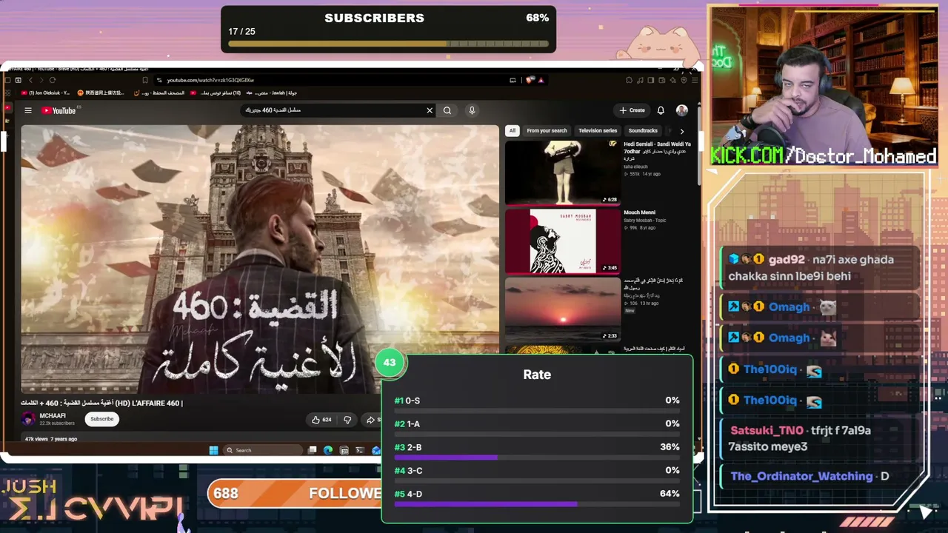Viewport: 948px width, 533px height.
Task: Reload the page in the browser
Action: [x=52, y=80]
